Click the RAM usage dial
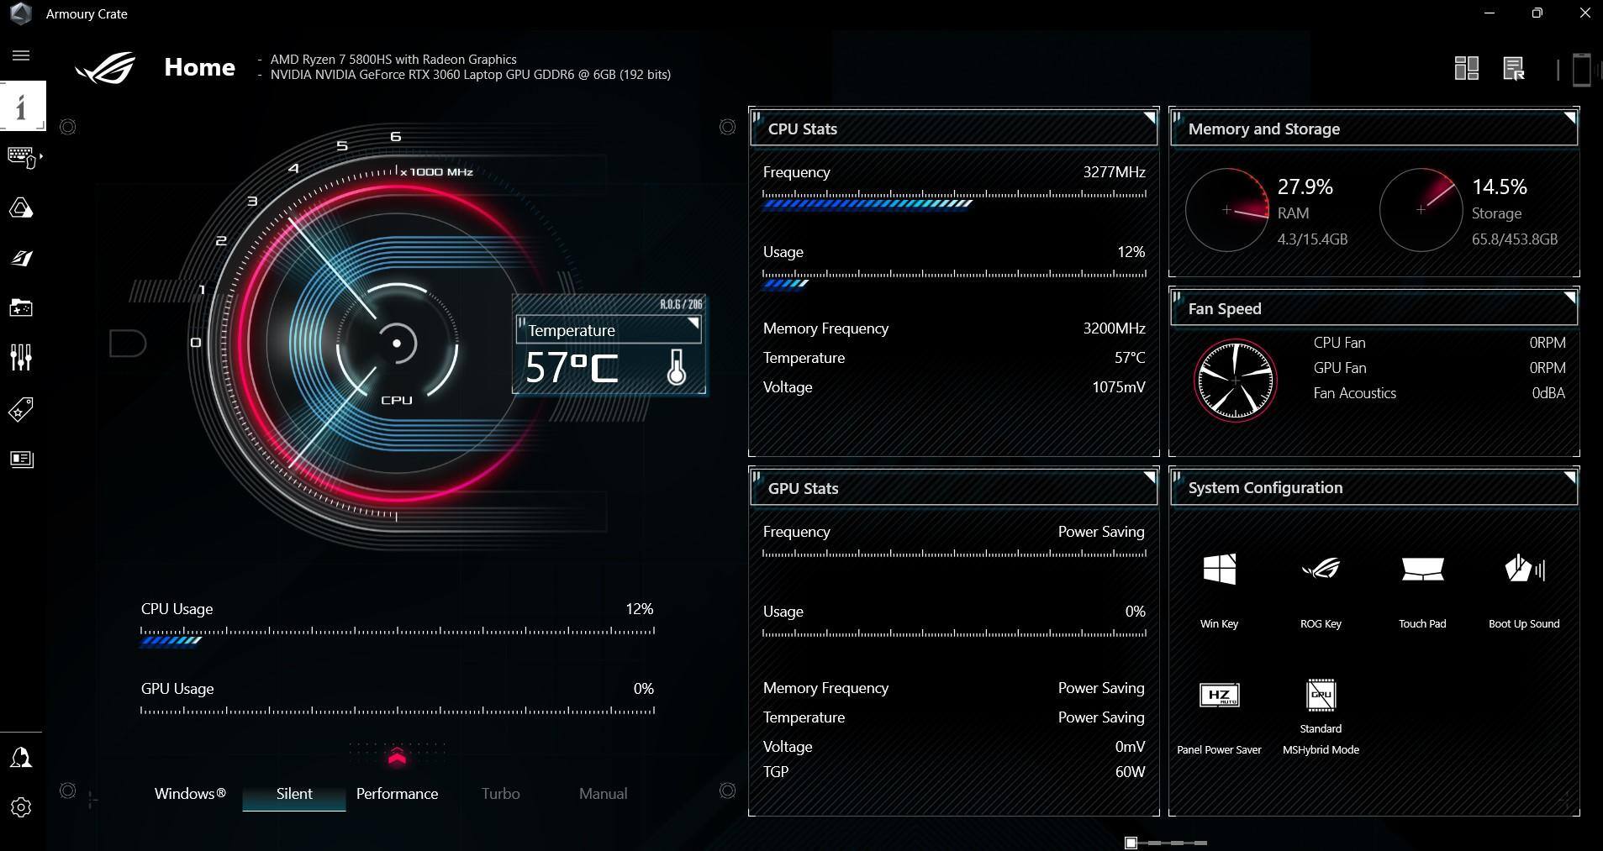Viewport: 1603px width, 851px height. pos(1226,210)
